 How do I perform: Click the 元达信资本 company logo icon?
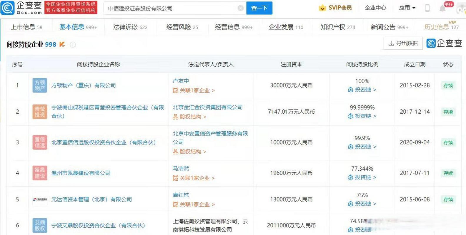[x=40, y=199]
